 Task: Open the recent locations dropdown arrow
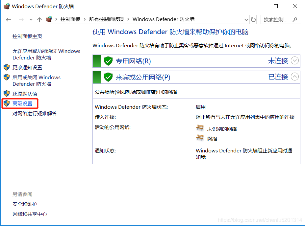coord(31,19)
